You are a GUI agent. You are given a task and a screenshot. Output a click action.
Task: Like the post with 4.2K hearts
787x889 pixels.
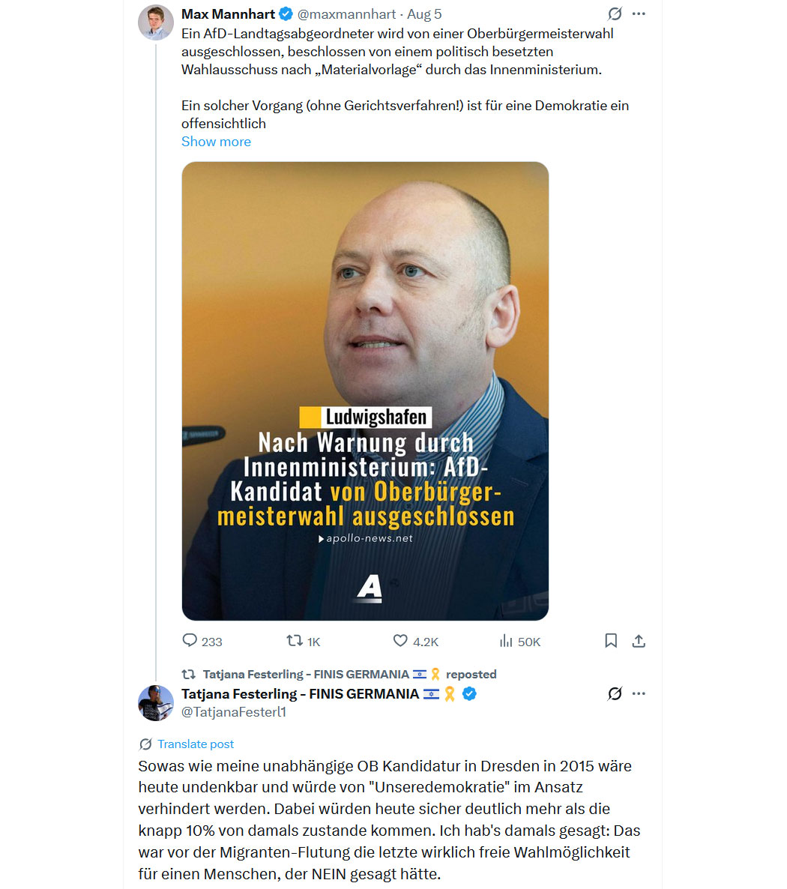point(400,641)
